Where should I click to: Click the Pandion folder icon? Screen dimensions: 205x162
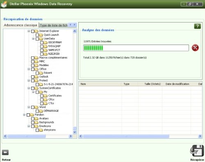click(32, 115)
